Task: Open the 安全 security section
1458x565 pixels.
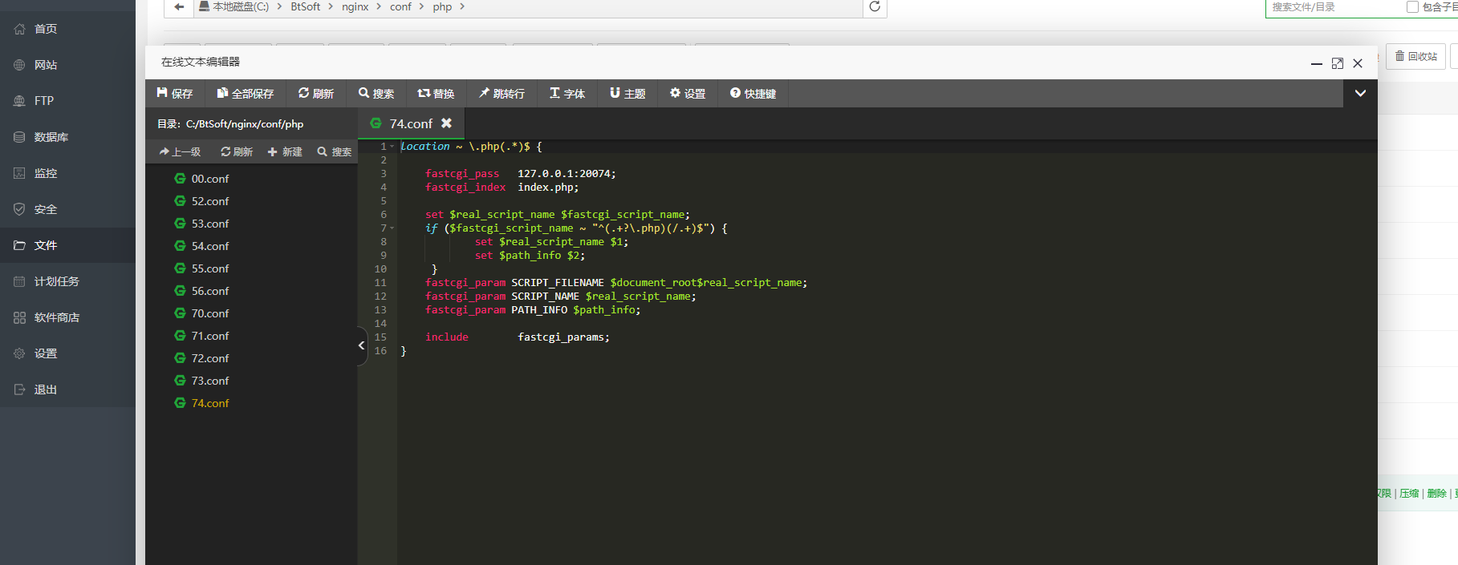Action: pos(67,209)
